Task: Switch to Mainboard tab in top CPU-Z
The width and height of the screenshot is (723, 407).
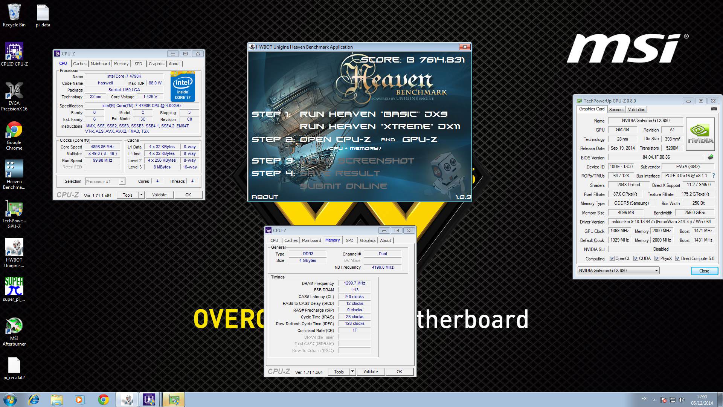Action: tap(100, 64)
